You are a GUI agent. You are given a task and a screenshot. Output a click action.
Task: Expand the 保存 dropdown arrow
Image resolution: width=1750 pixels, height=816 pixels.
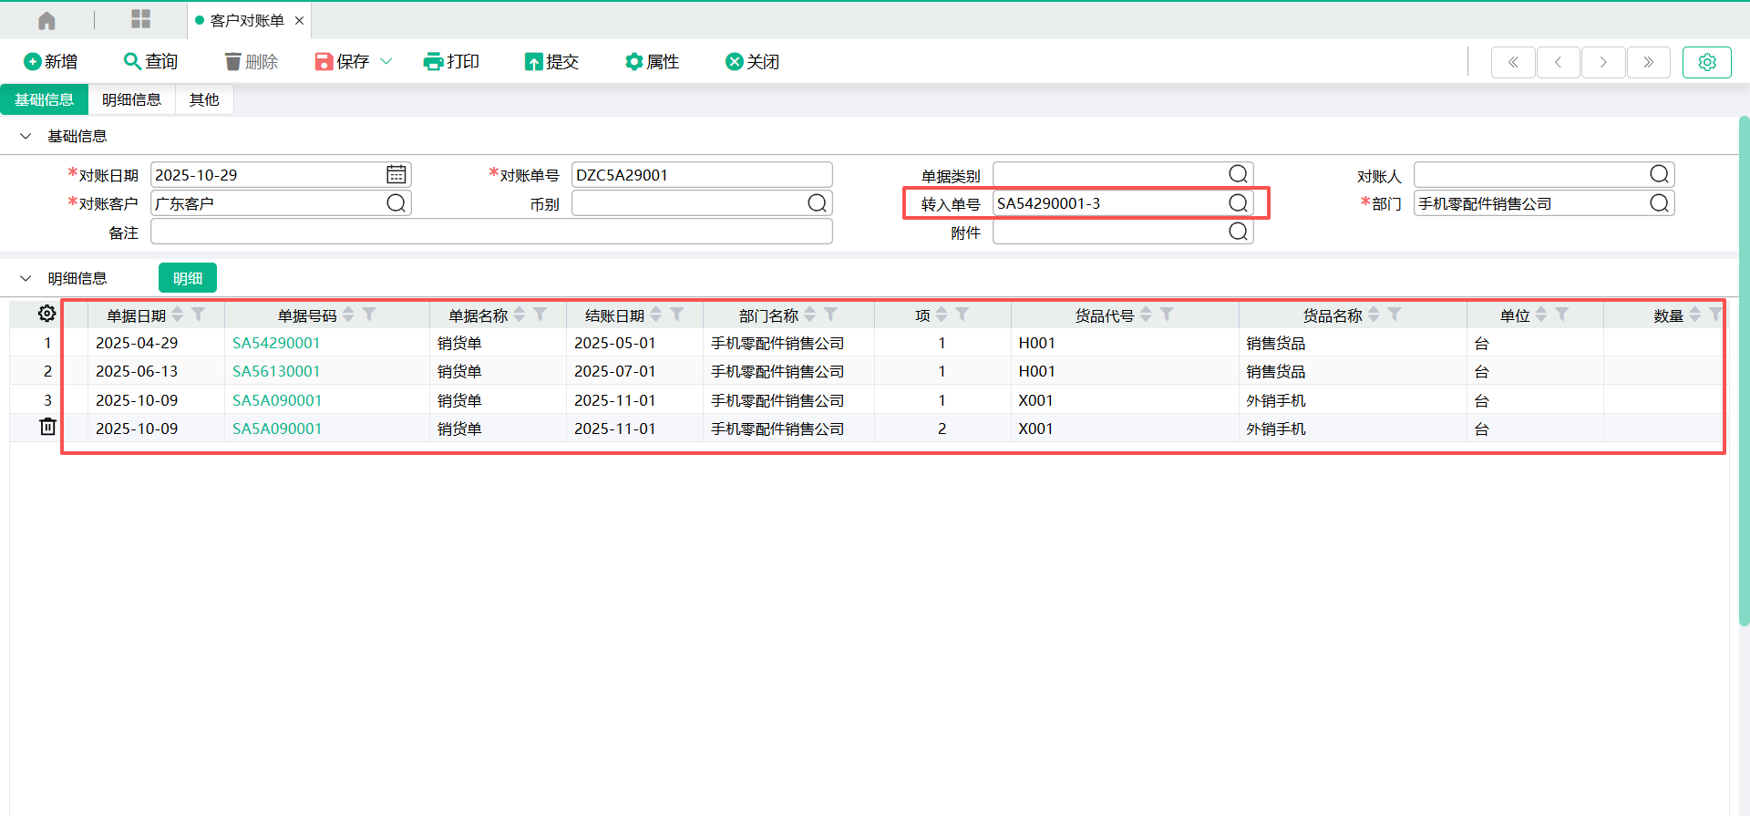386,61
